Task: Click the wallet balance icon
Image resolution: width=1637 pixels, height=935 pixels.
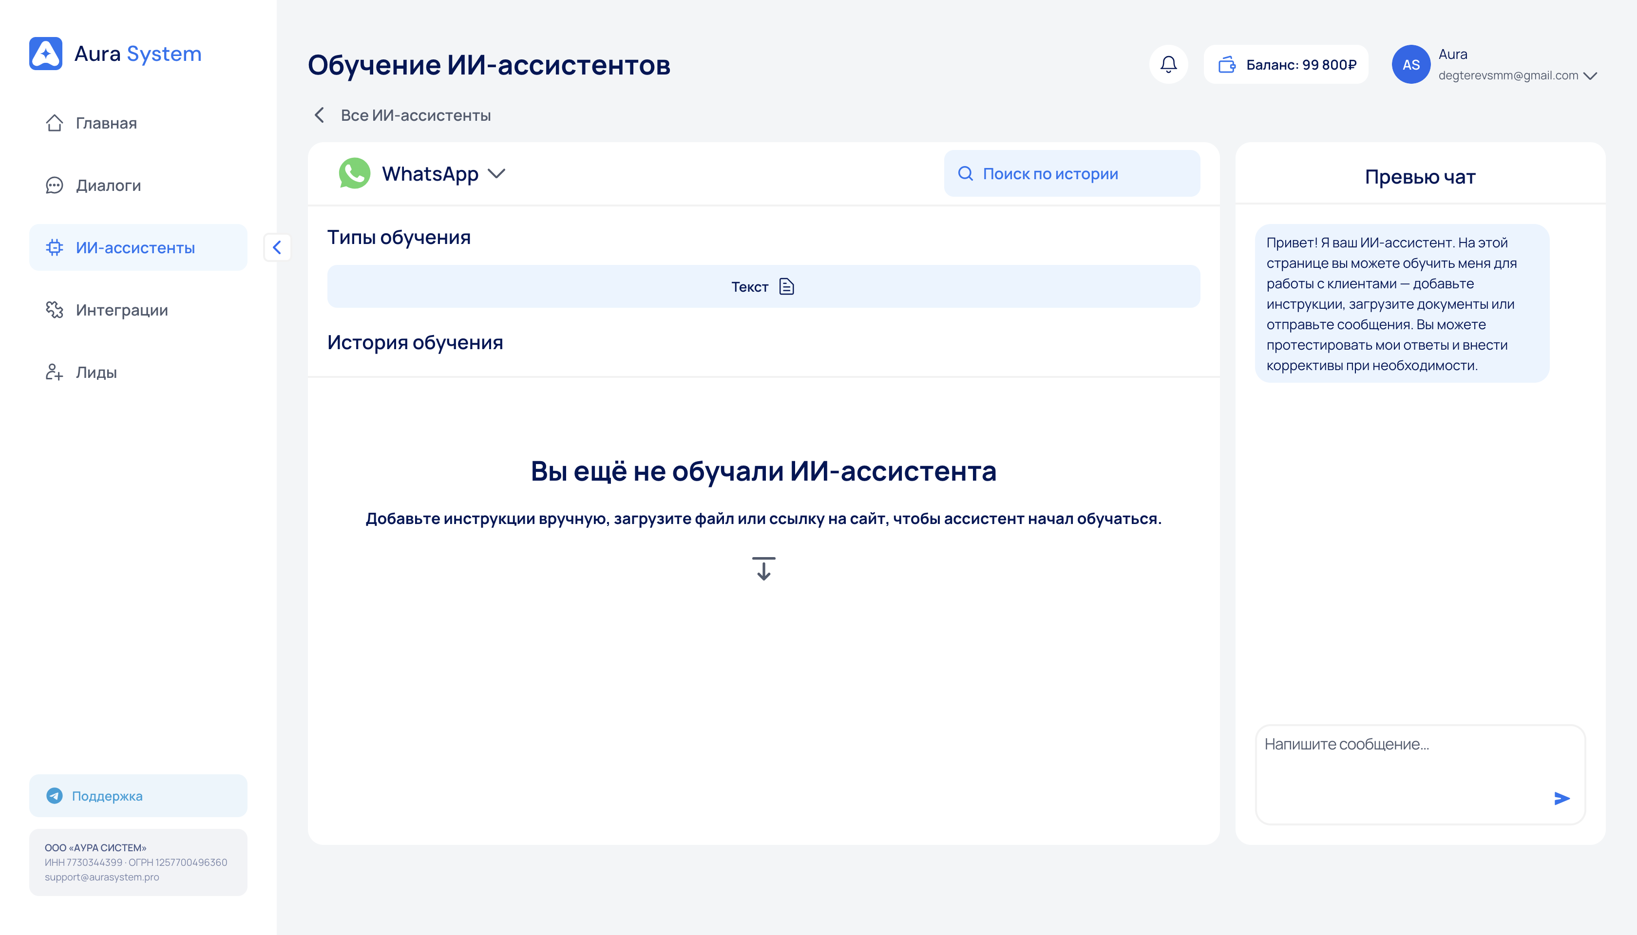Action: pos(1227,64)
